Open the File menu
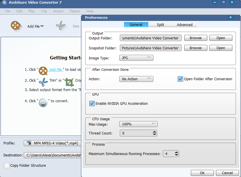This screenshot has width=241, height=177. pos(8,11)
